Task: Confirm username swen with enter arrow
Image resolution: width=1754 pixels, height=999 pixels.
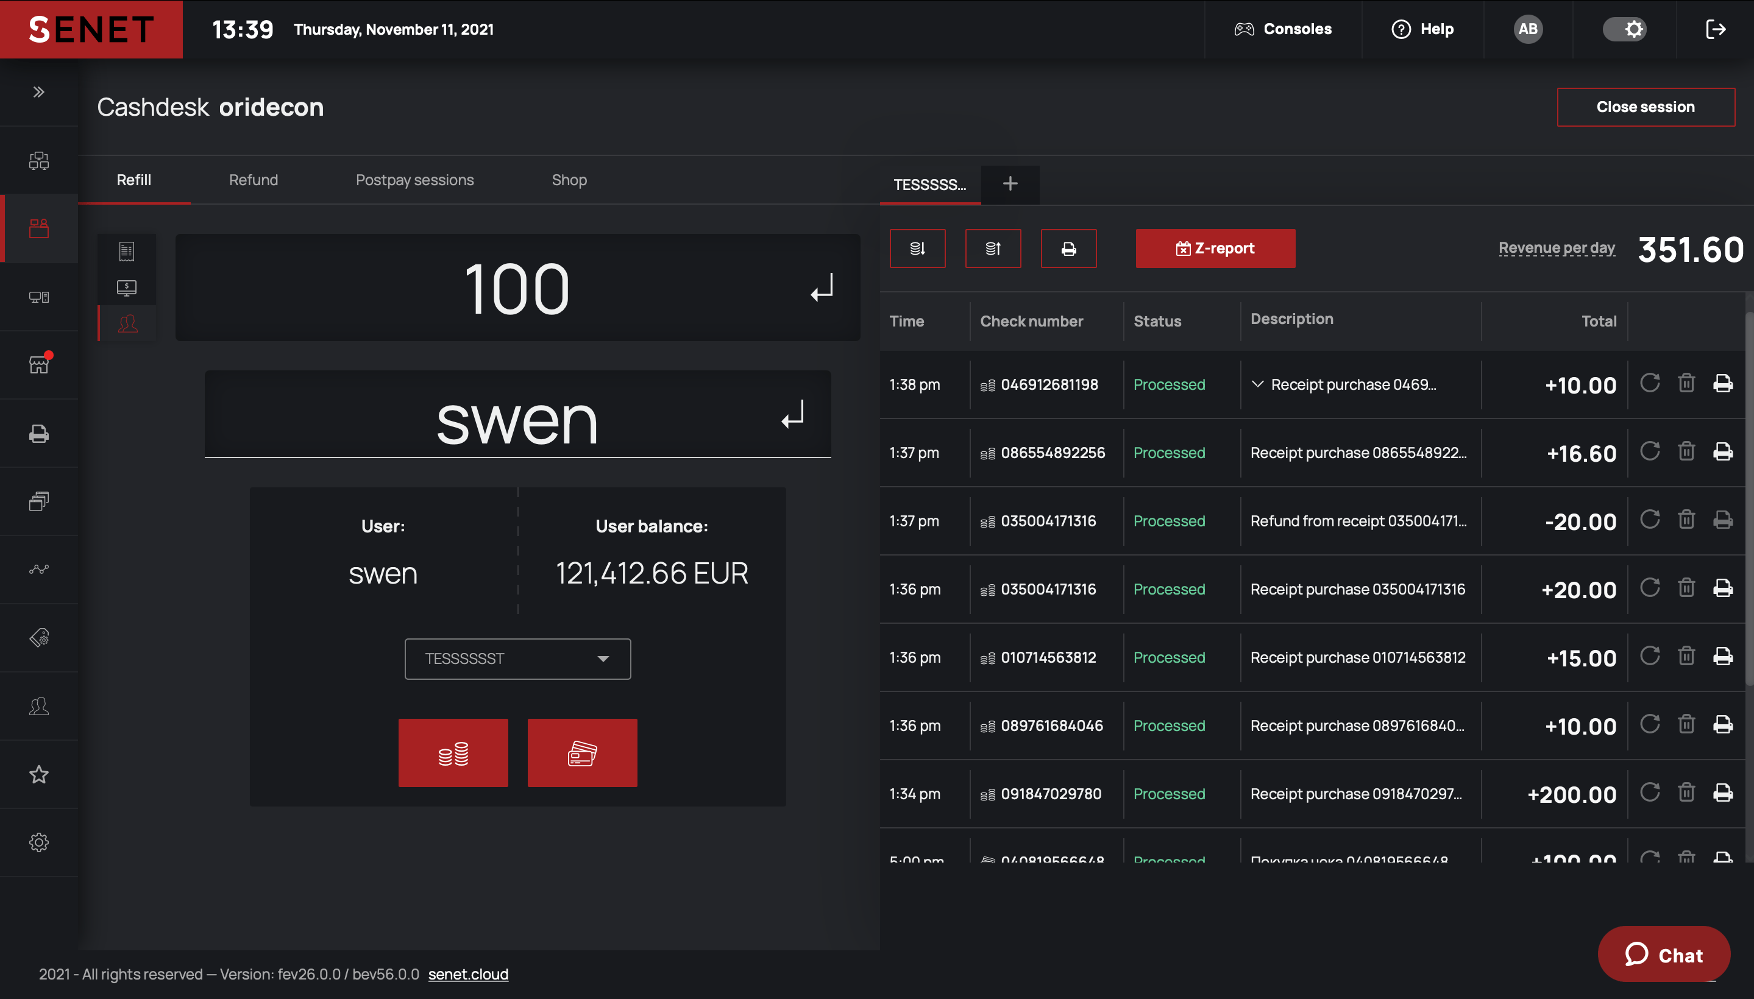Action: point(793,414)
